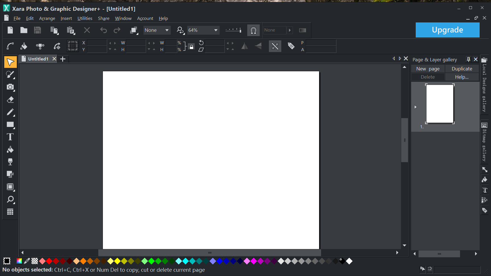
Task: Toggle the scale line widths button
Action: pyautogui.click(x=275, y=46)
